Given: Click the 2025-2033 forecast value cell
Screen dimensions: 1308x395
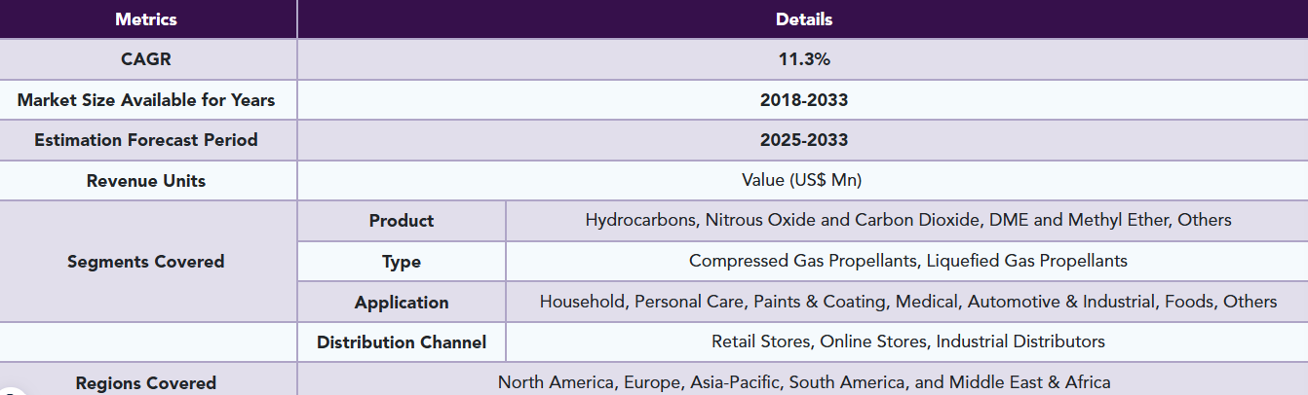Looking at the screenshot, I should (803, 140).
